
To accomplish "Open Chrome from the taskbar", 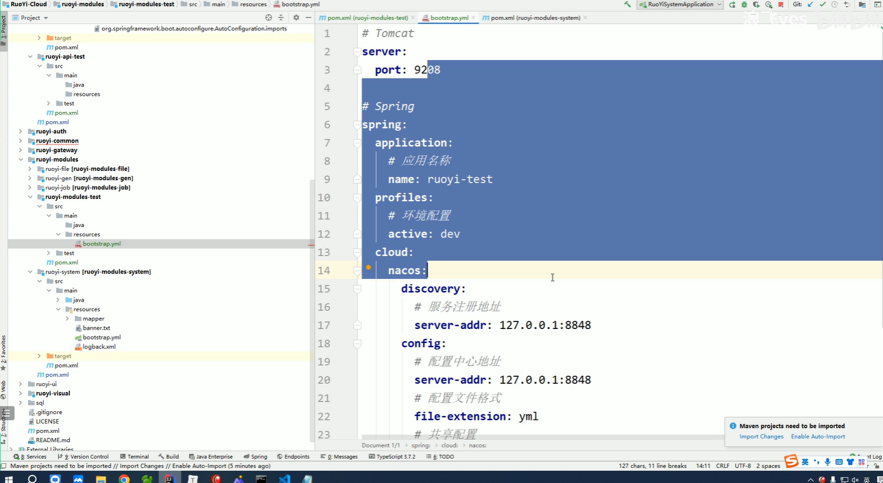I will (124, 479).
